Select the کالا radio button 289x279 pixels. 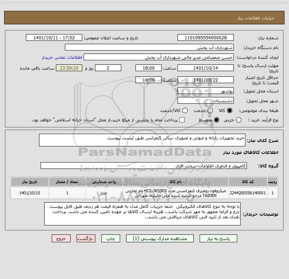click(x=230, y=110)
